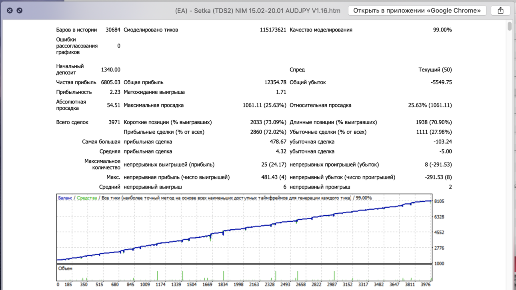Click the gross profit value 12354.78
The height and width of the screenshot is (290, 516).
[x=275, y=82]
